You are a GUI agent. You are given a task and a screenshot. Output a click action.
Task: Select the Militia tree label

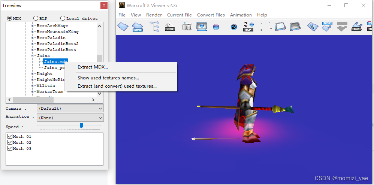46,85
